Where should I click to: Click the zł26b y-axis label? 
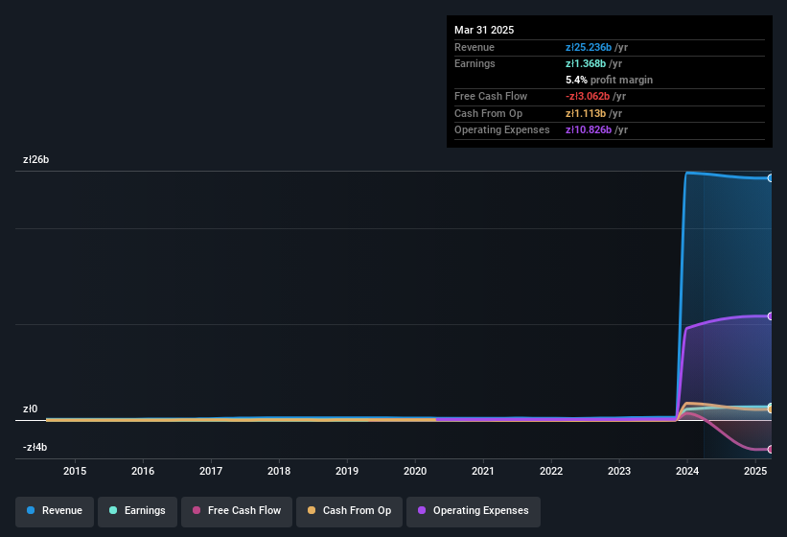tap(36, 159)
